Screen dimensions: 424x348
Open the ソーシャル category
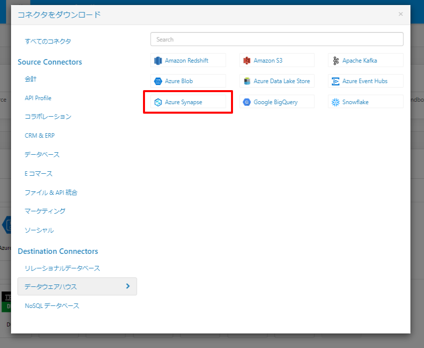(x=39, y=230)
